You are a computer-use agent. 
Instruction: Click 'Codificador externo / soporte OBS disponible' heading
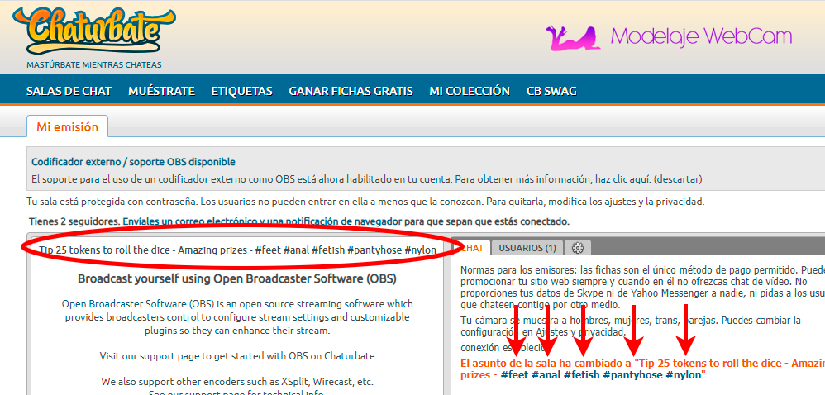point(133,162)
